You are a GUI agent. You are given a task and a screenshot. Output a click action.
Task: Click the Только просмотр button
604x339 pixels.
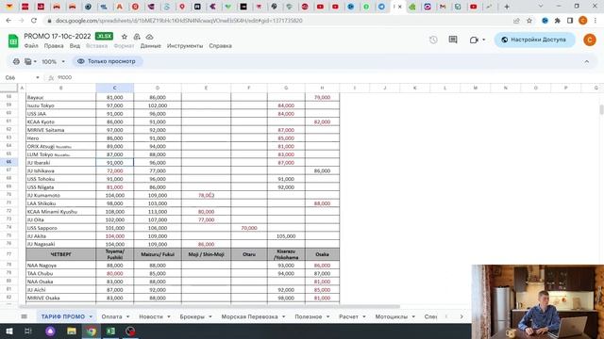[107, 61]
